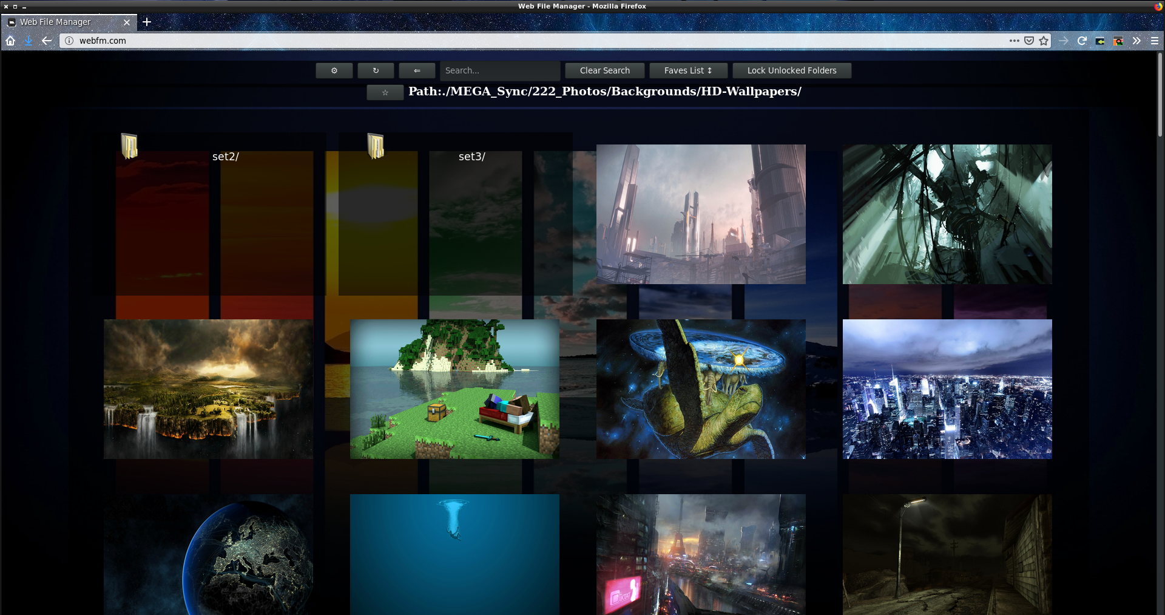Open Discworld turtle wallpaper thumbnail
1165x615 pixels.
tap(701, 389)
